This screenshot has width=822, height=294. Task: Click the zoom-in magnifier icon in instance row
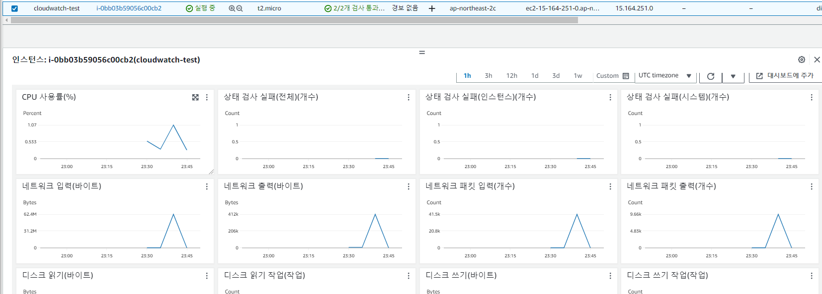coord(232,8)
